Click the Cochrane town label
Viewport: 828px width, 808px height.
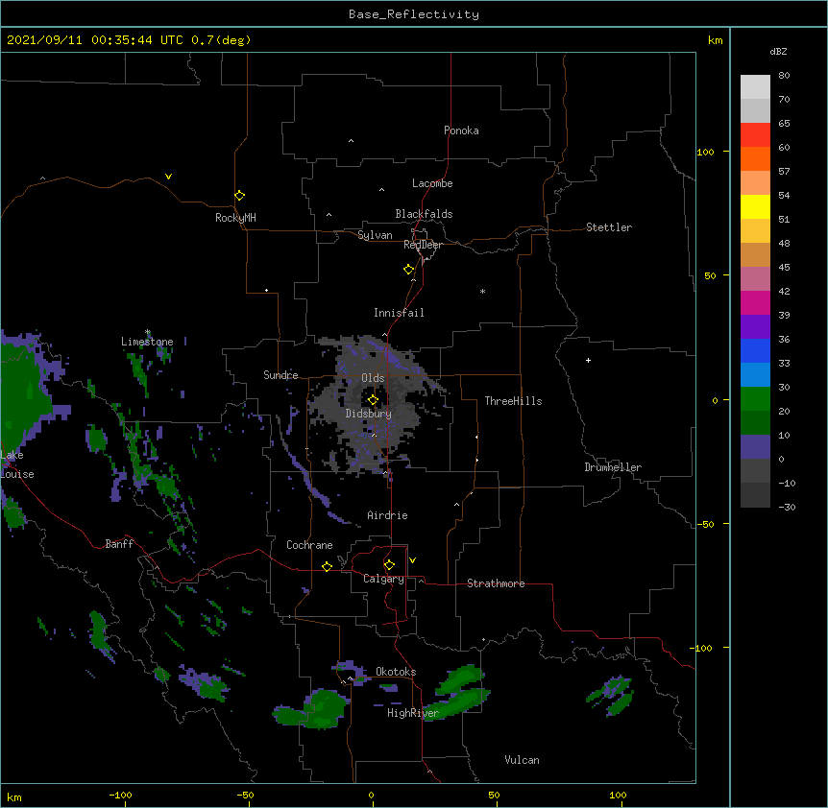pos(309,545)
